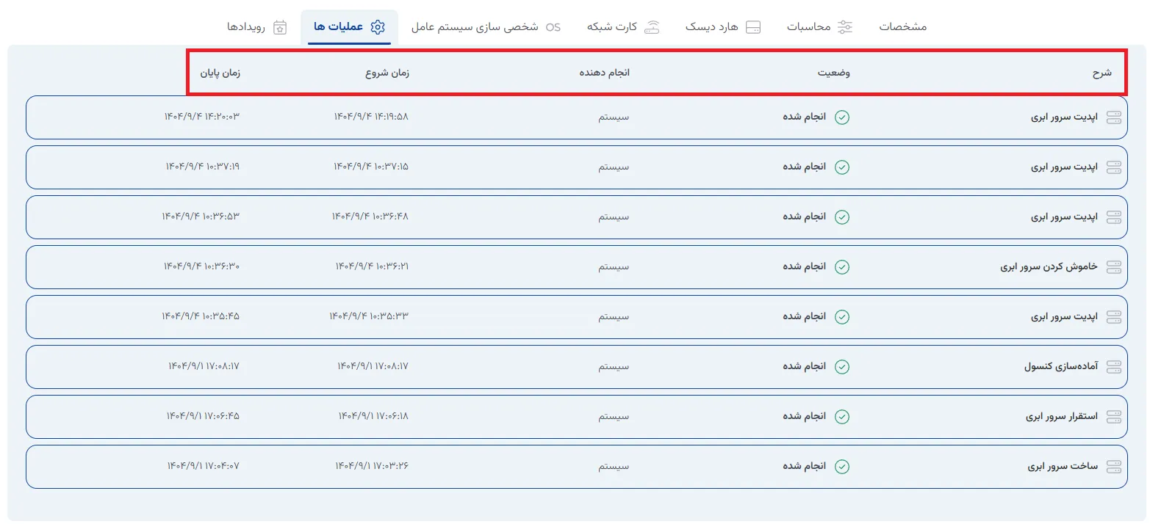
Task: Click server icon of اپدیت row started ۱۰:۳۷:۱۵
Action: (x=1114, y=167)
